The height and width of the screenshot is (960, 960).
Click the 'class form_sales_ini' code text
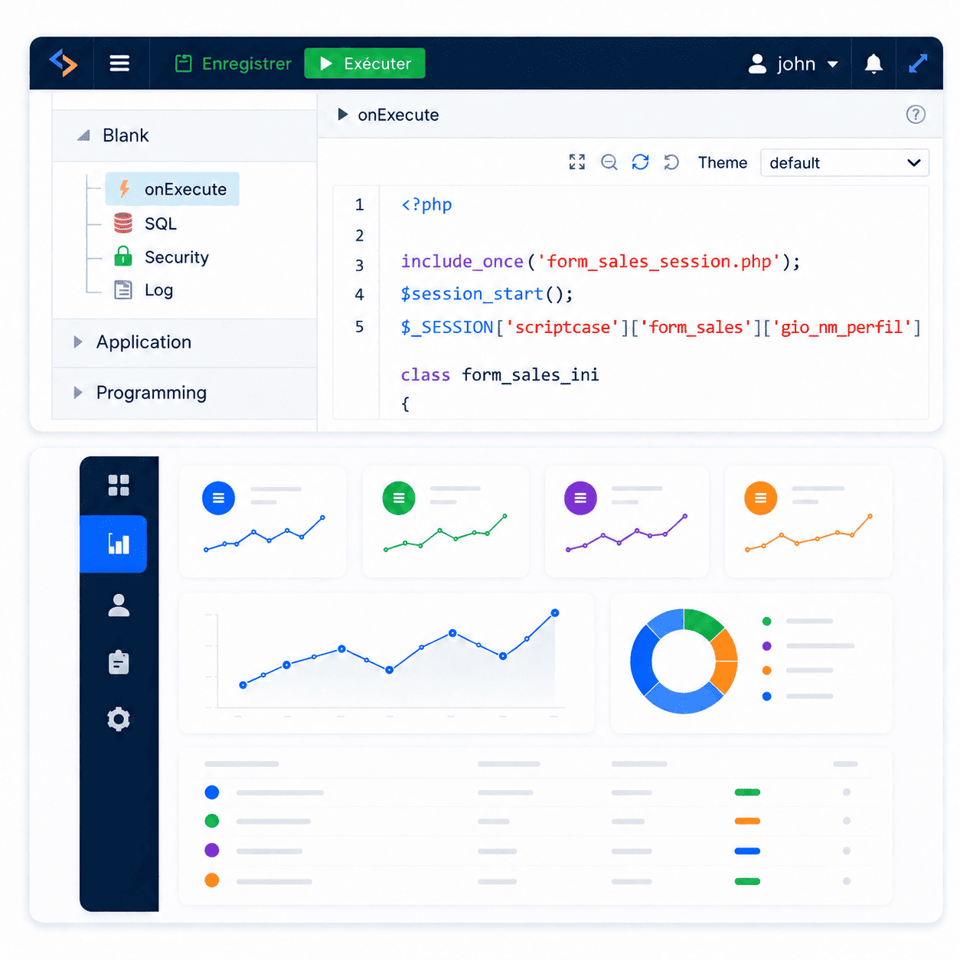pyautogui.click(x=500, y=375)
